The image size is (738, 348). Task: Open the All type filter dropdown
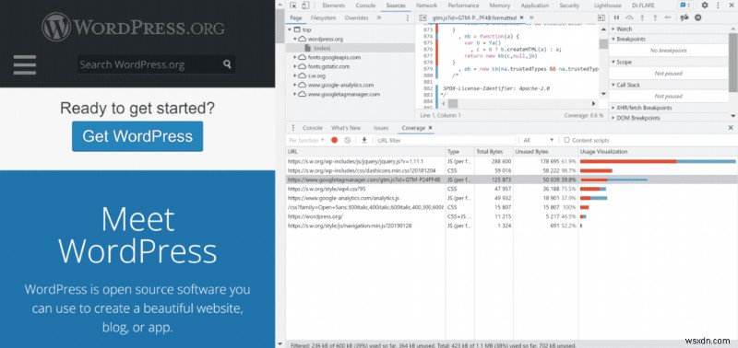pyautogui.click(x=539, y=140)
